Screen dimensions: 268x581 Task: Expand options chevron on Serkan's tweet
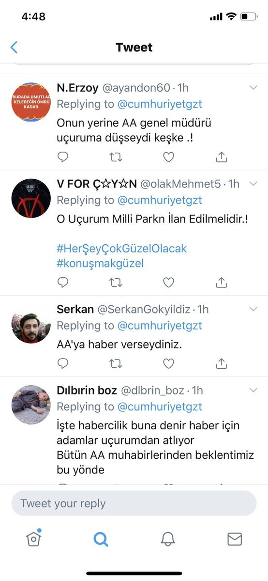(253, 309)
